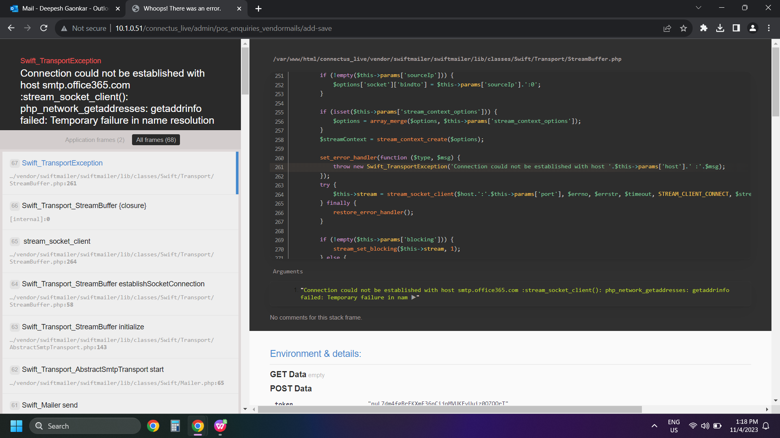The width and height of the screenshot is (780, 438).
Task: Toggle the browser side panel icon
Action: tap(736, 28)
